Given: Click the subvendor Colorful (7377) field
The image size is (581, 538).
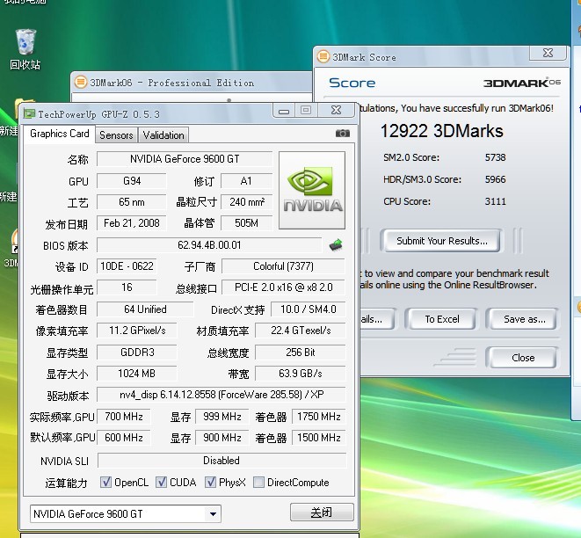Looking at the screenshot, I should (283, 266).
